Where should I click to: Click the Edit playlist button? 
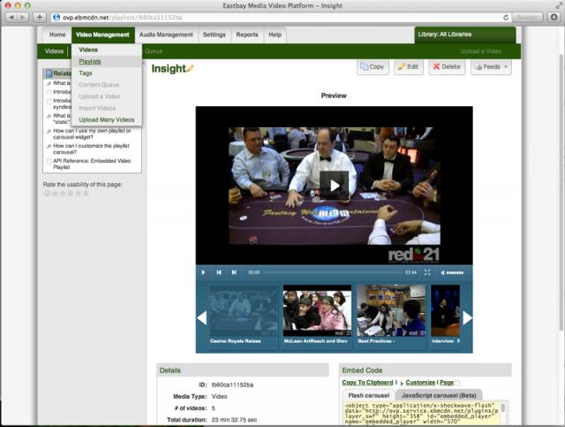pos(408,67)
